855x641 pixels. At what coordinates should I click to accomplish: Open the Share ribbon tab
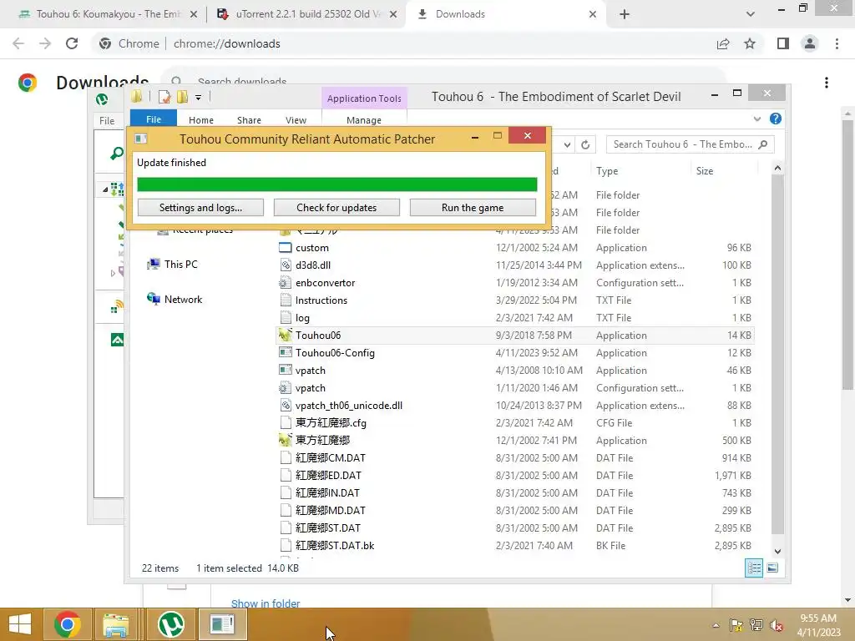[x=249, y=120]
